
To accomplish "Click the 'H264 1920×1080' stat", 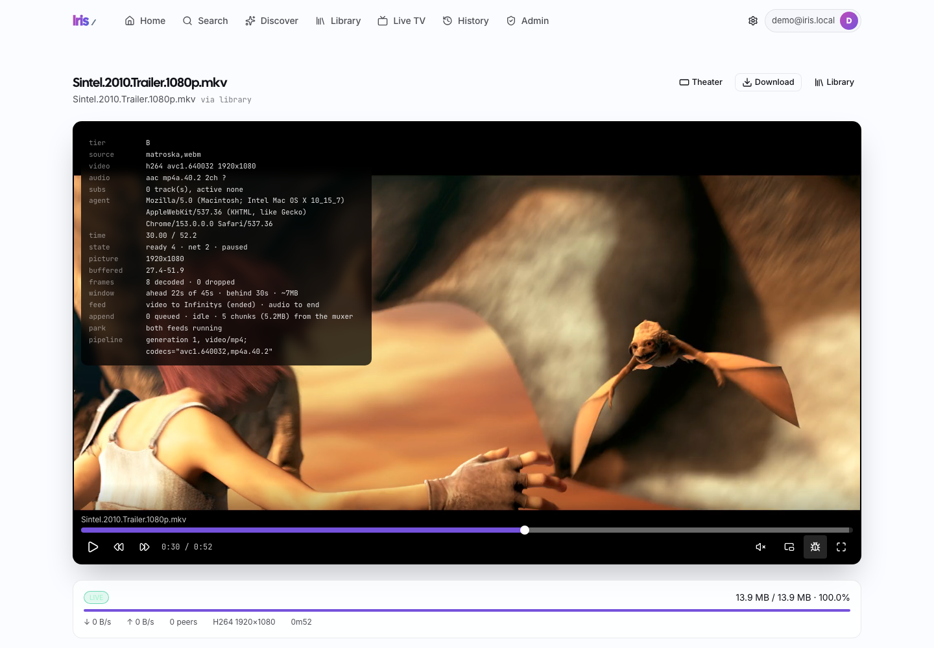I will pos(244,622).
